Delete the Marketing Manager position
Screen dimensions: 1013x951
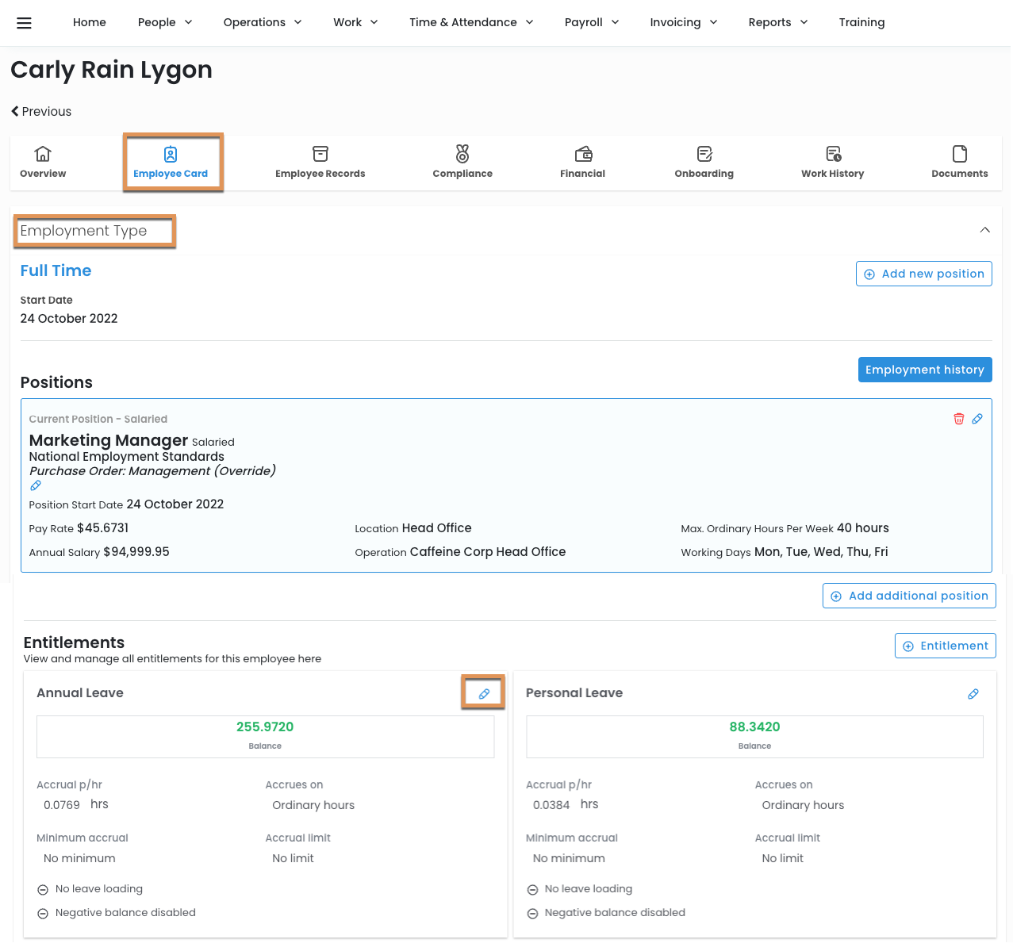coord(958,419)
